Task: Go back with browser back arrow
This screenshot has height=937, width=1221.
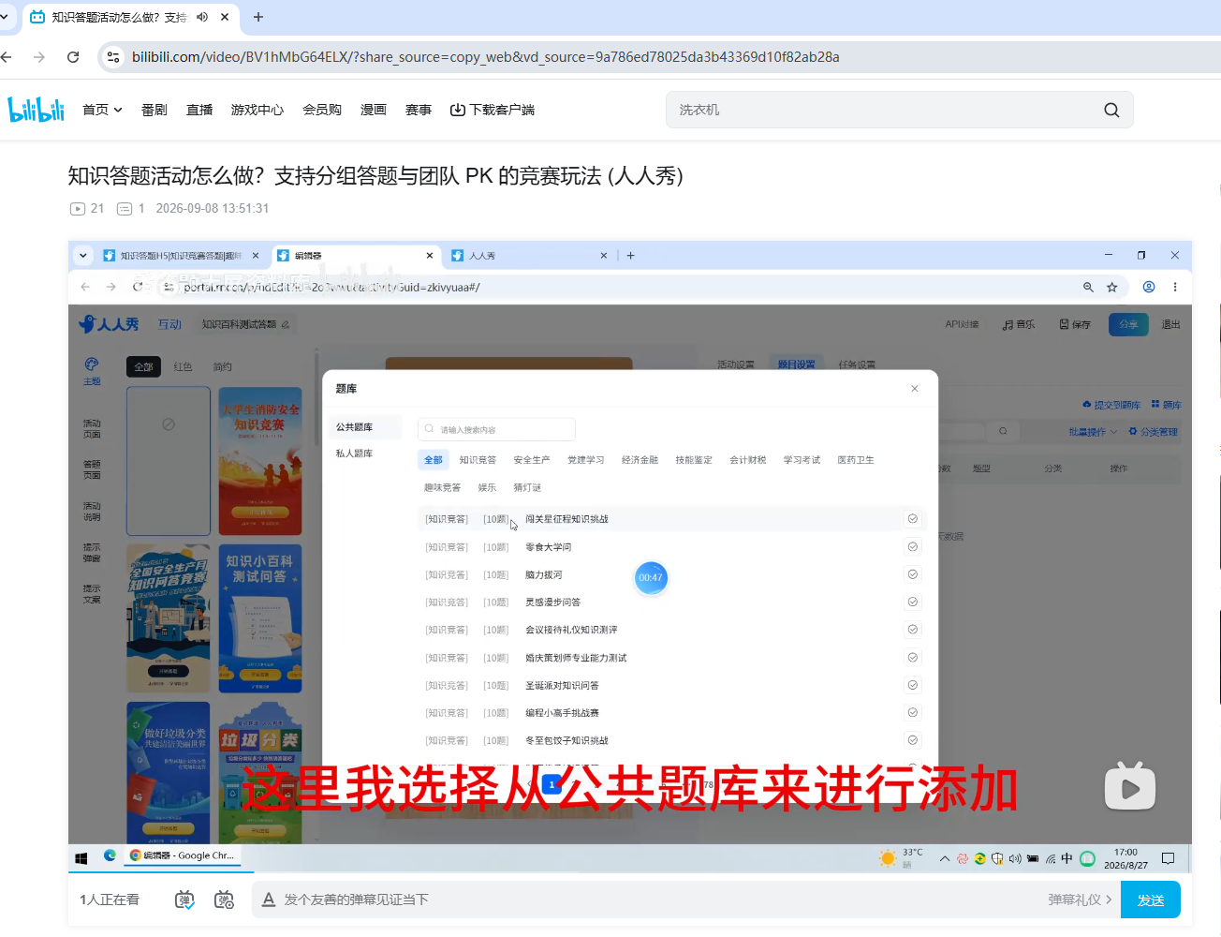Action: click(x=7, y=57)
